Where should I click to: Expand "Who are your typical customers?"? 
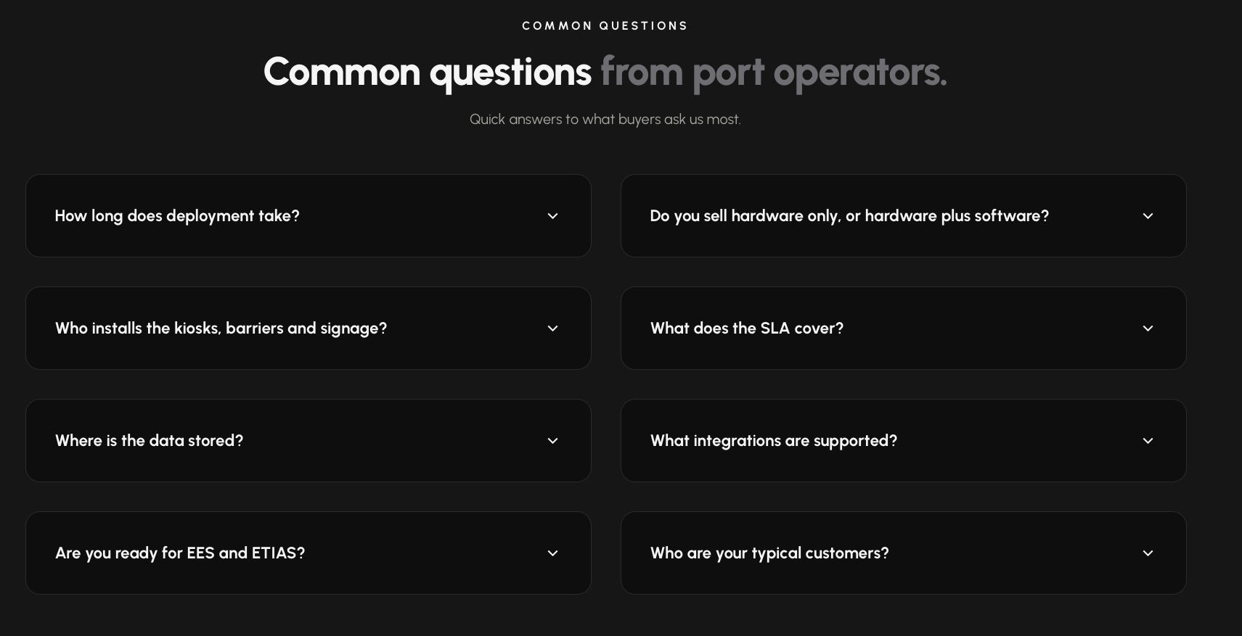tap(904, 553)
